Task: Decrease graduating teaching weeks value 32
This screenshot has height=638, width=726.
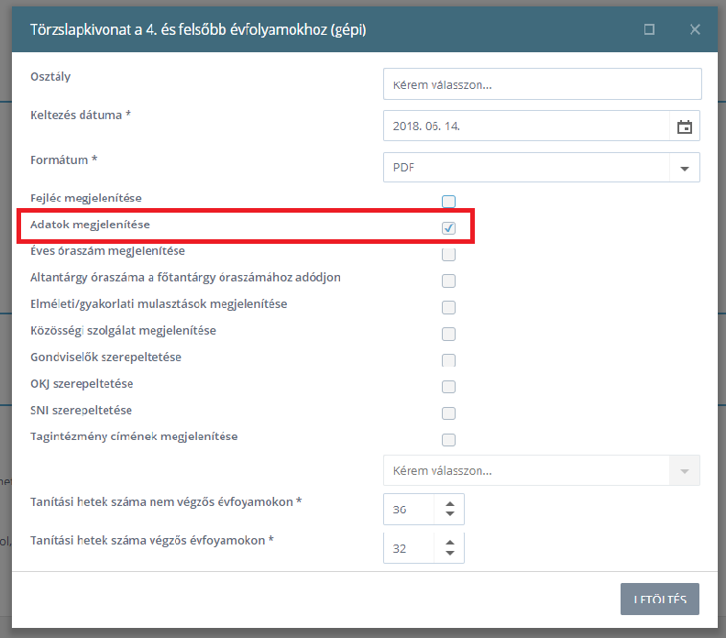Action: (x=449, y=553)
